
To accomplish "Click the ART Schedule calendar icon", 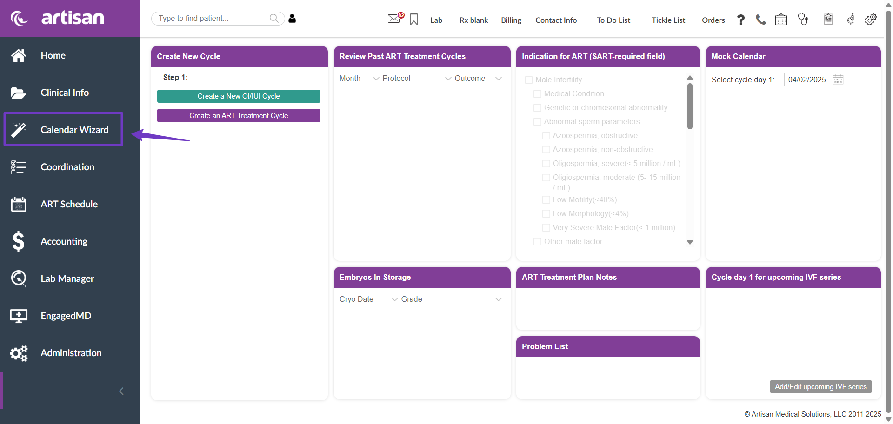I will 19,204.
